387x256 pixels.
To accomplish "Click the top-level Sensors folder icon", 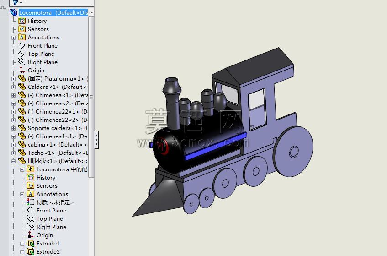I will 22,29.
